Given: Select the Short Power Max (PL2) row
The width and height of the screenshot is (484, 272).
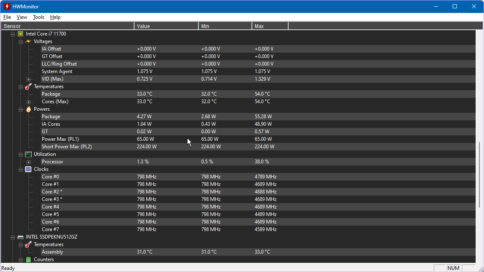Looking at the screenshot, I should (x=258, y=147).
